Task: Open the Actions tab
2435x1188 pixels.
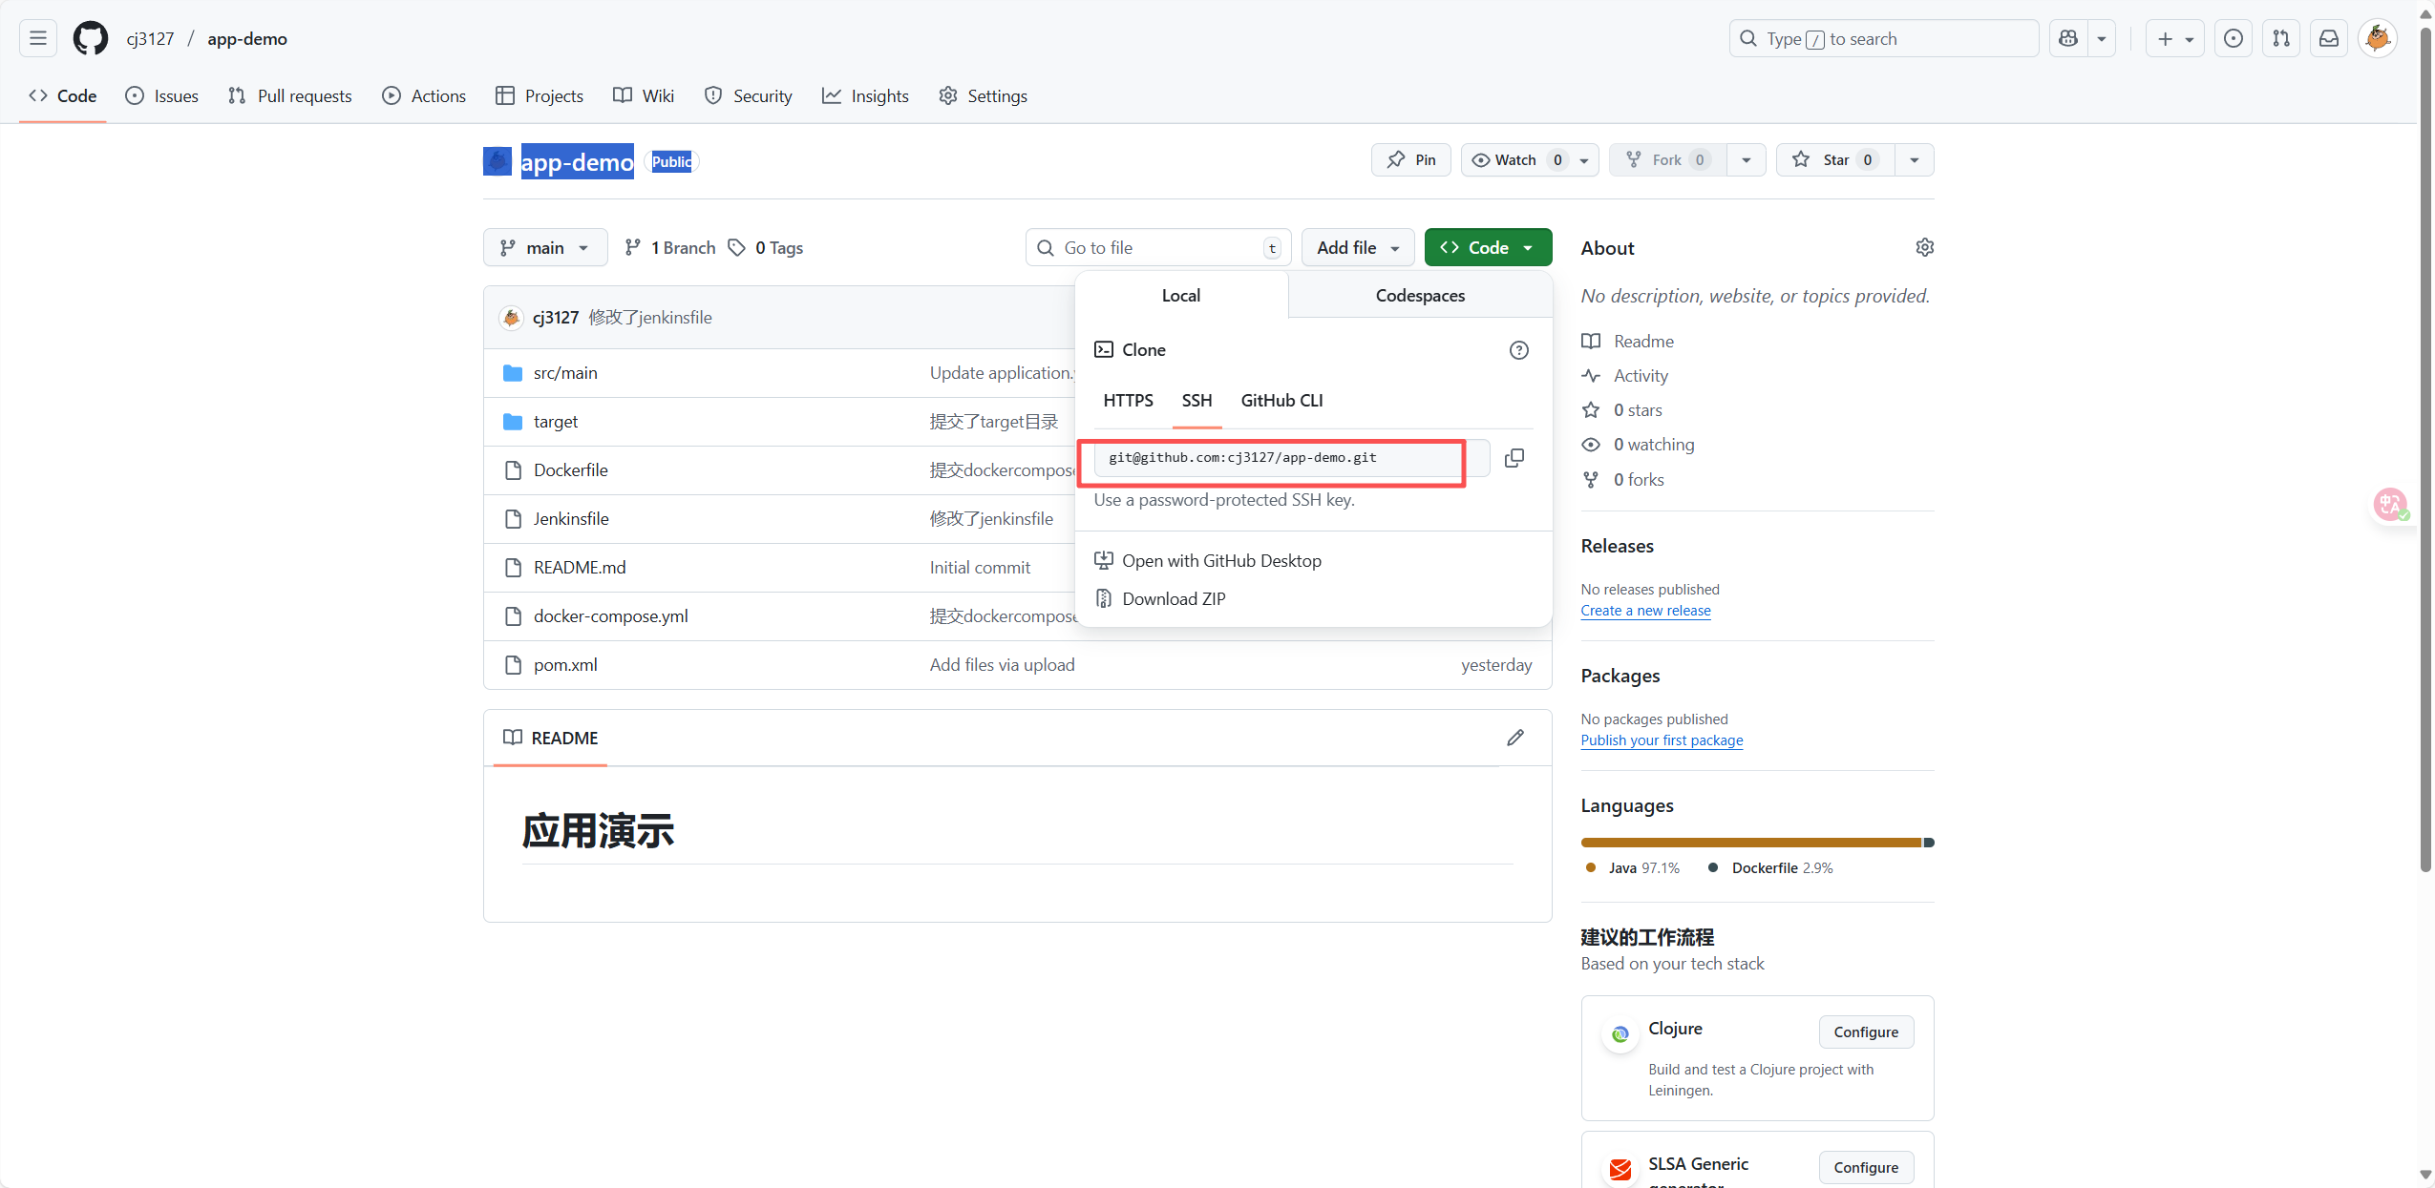Action: coord(424,95)
